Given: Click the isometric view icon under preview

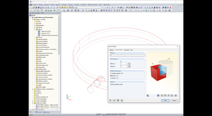Looking at the screenshot, I should 172,96.
